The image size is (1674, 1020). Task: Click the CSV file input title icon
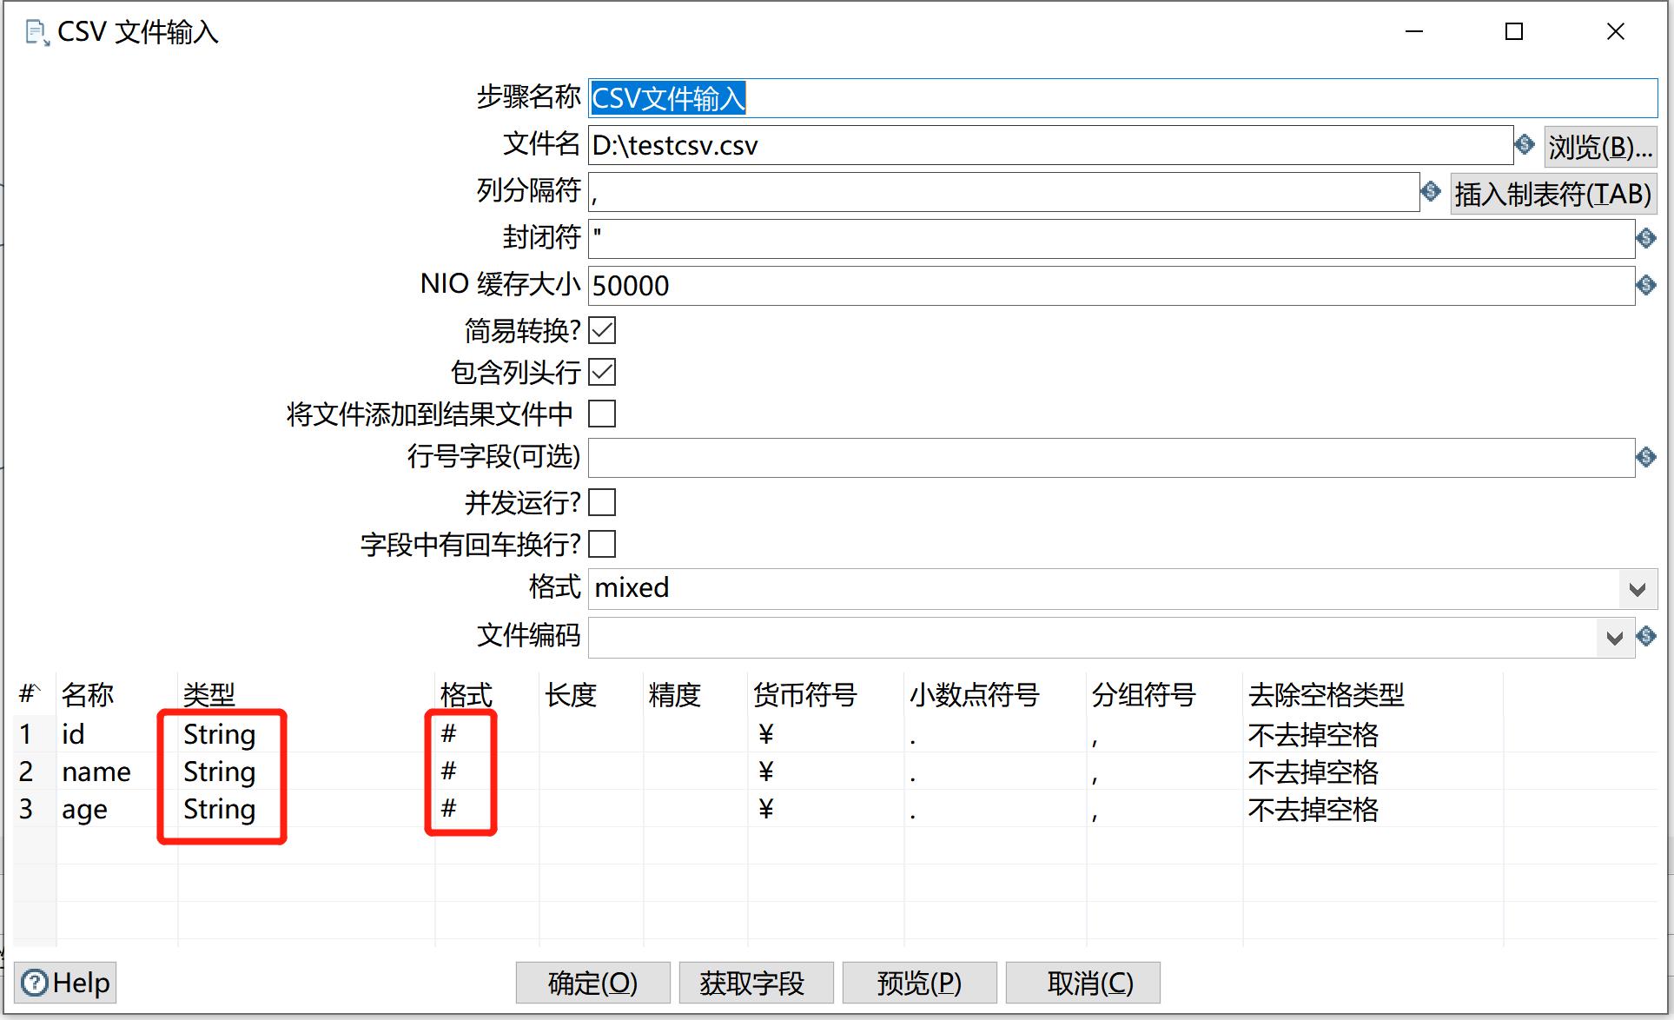click(36, 33)
